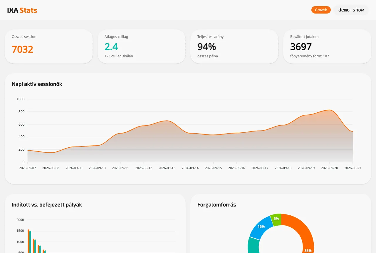376x253 pixels.
Task: Click the 7032 session count
Action: pyautogui.click(x=23, y=49)
